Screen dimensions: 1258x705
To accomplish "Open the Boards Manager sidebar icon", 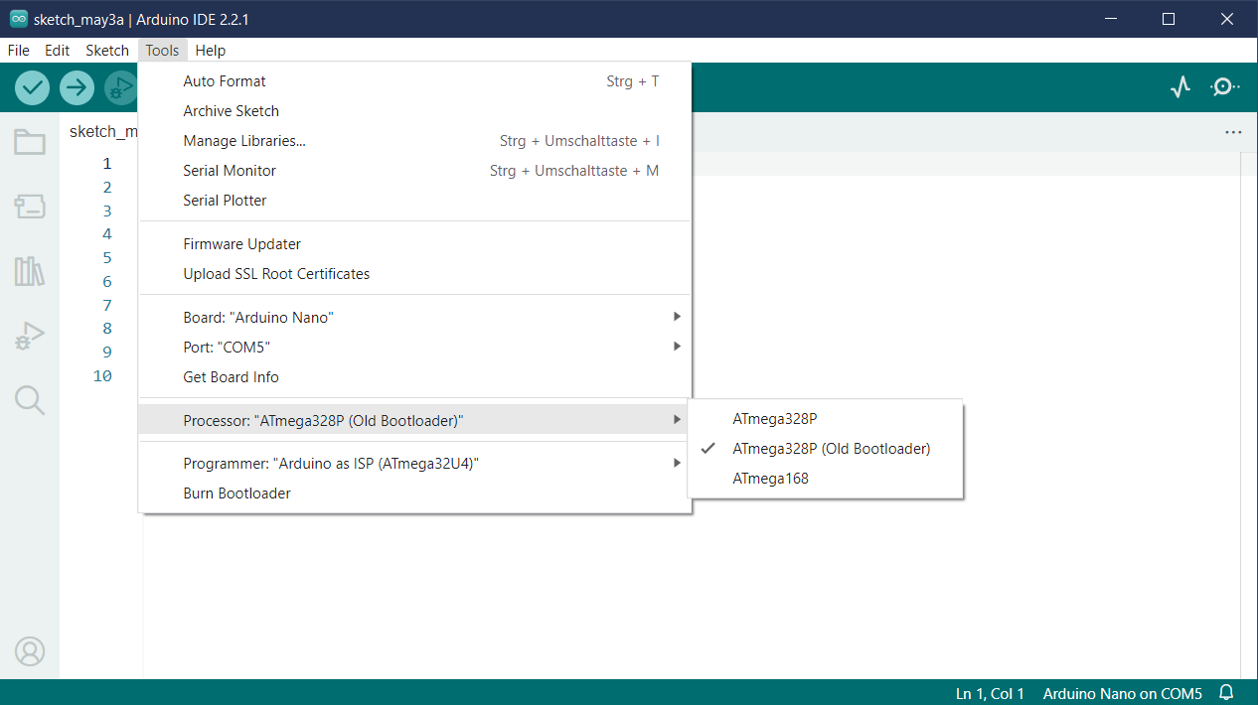I will [30, 207].
